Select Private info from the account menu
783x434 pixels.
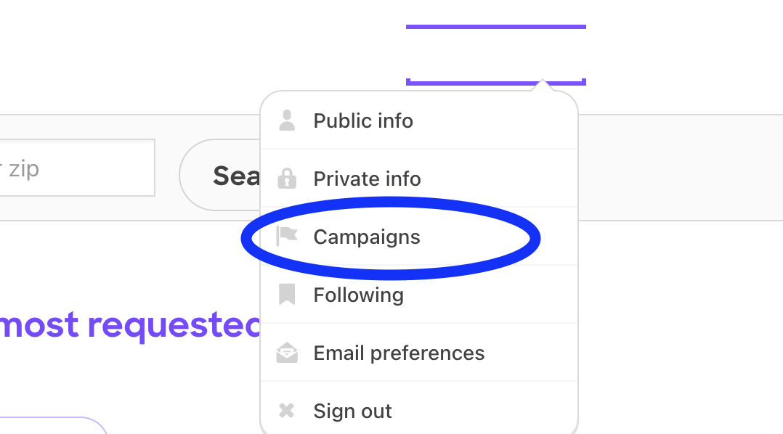[367, 179]
